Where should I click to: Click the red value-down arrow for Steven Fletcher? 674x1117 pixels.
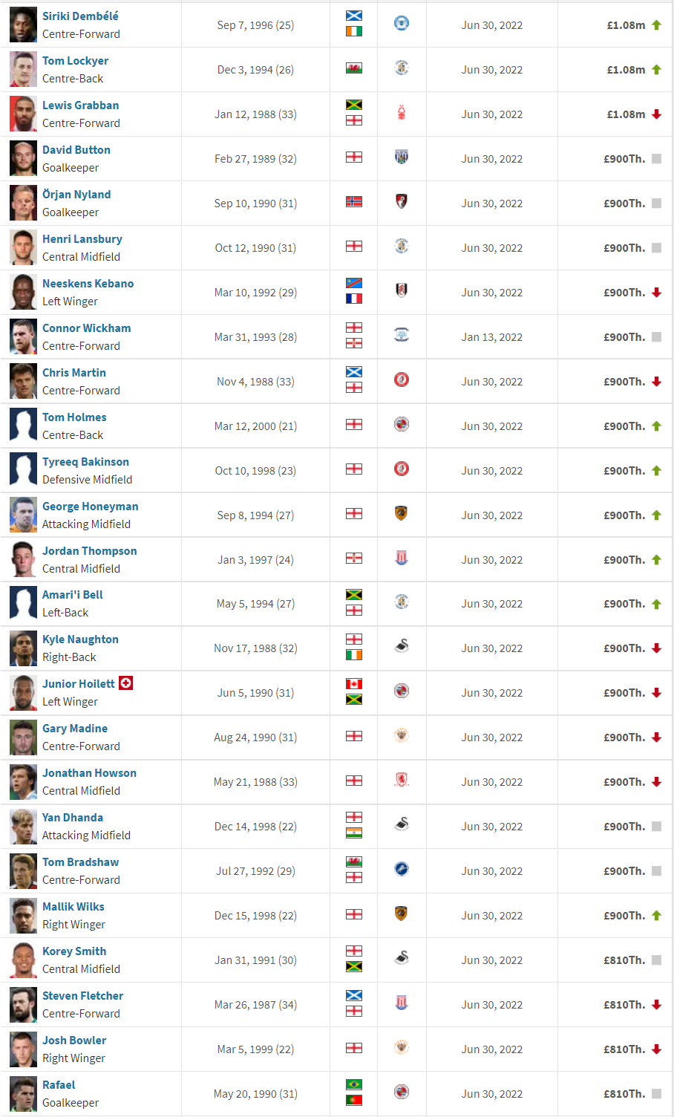tap(656, 1005)
